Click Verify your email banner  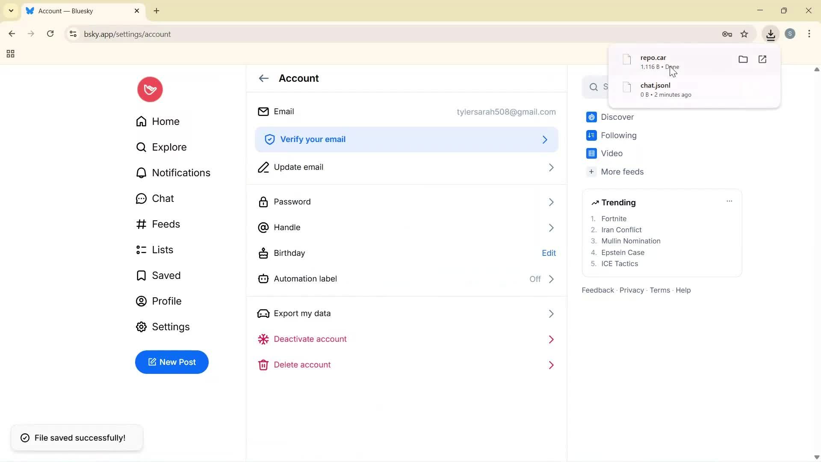(x=406, y=139)
